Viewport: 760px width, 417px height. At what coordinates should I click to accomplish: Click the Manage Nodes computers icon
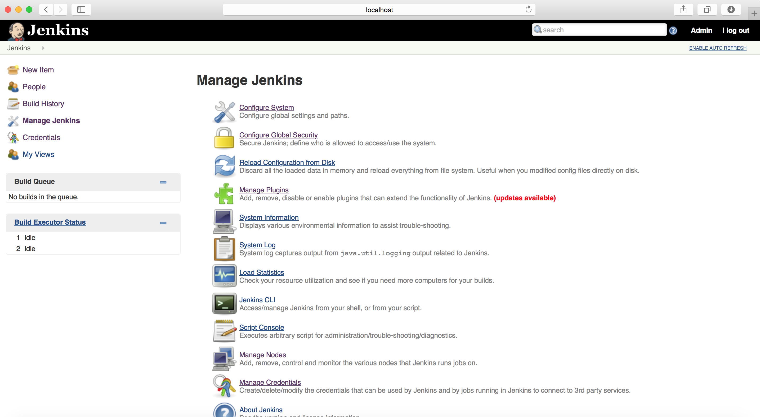tap(224, 359)
